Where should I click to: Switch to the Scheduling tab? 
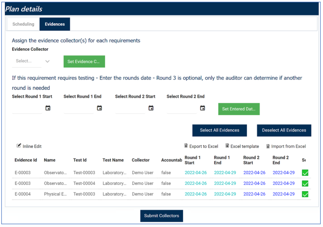23,24
